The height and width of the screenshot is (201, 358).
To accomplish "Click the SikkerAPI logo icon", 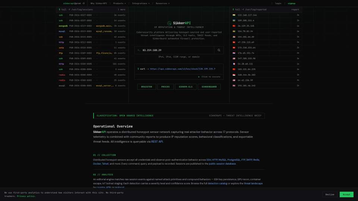I will 169,23.
